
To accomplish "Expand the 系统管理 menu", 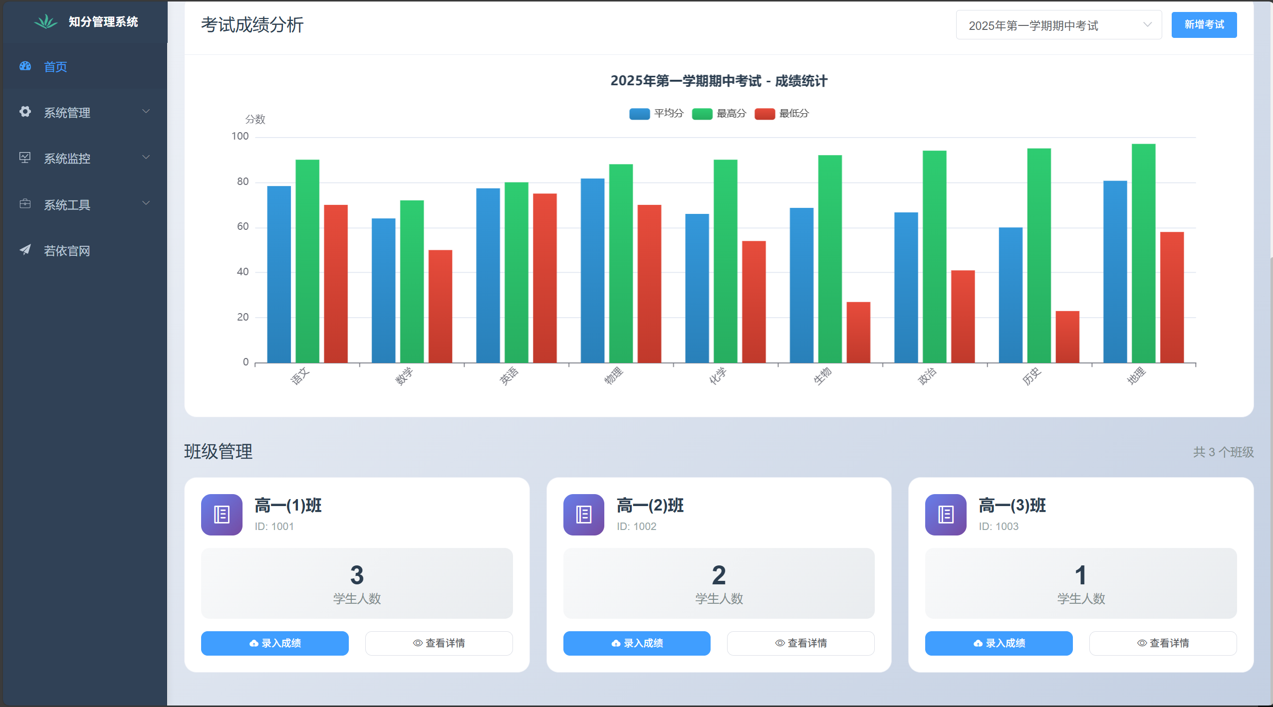I will point(84,112).
